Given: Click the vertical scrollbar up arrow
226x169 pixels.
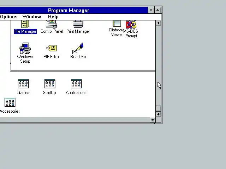Looking at the screenshot, I should point(158,23).
